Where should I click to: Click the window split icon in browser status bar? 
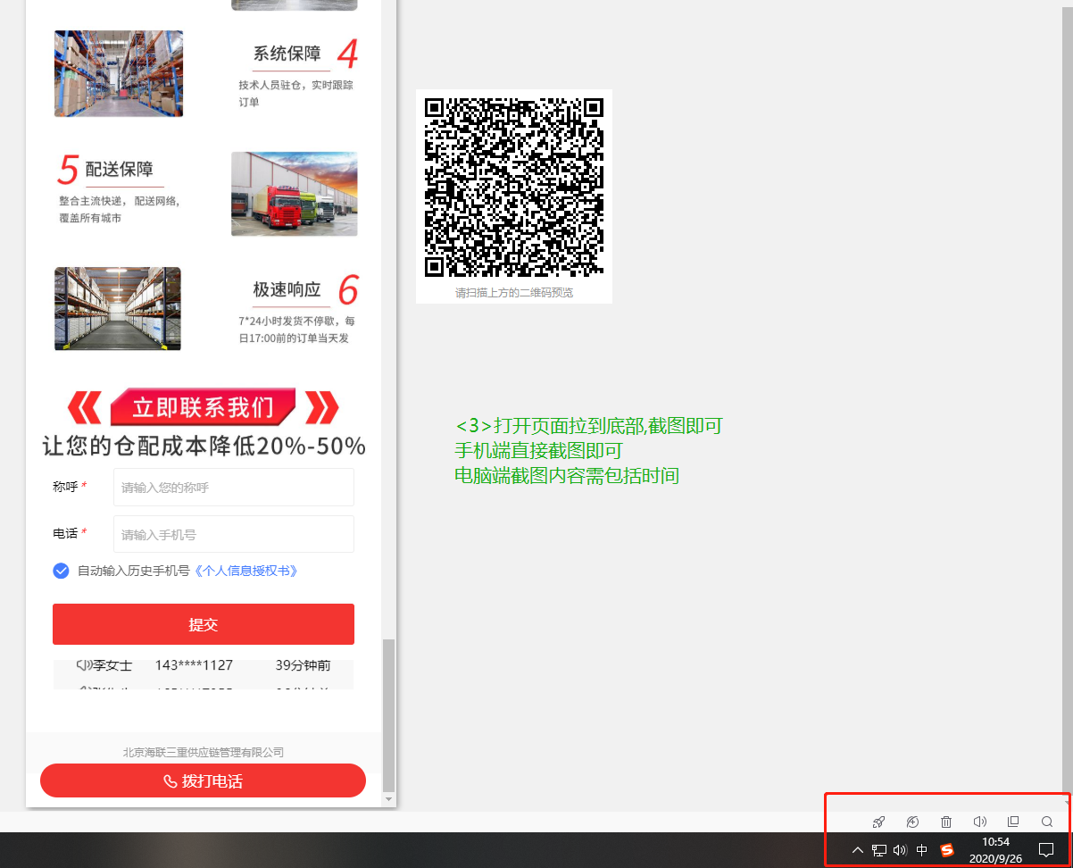click(x=1013, y=822)
